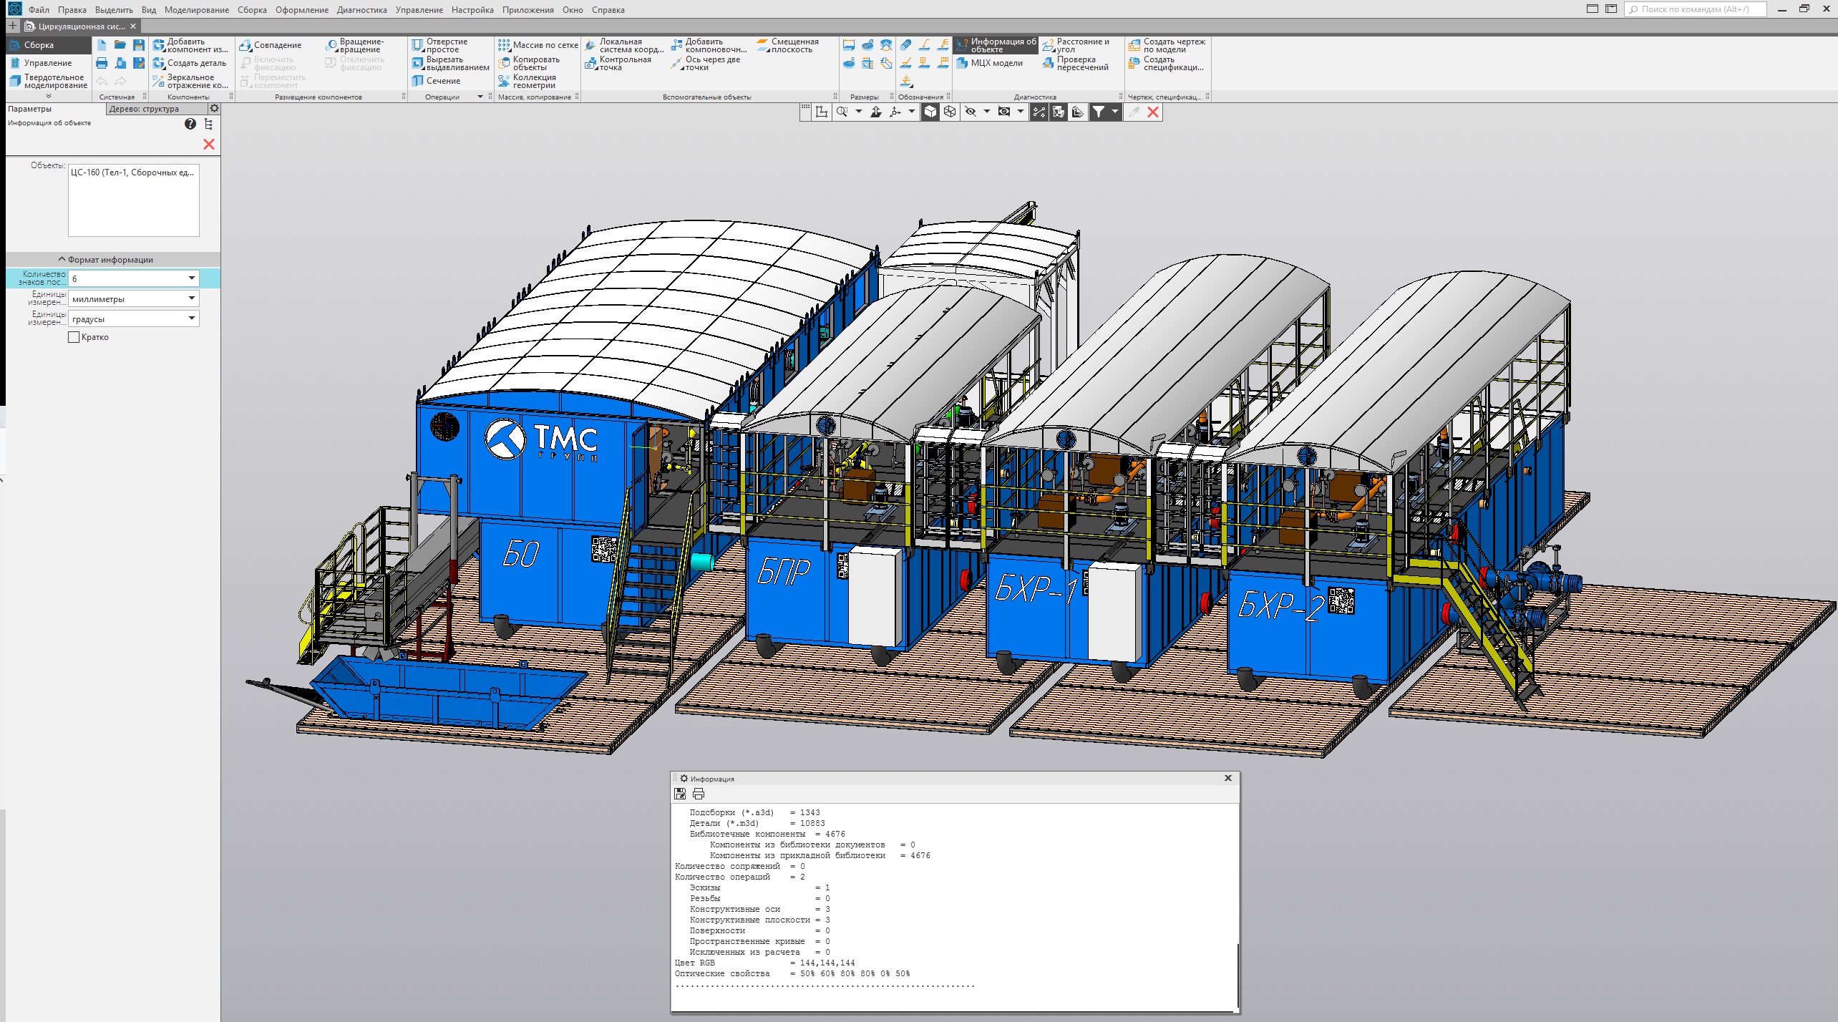Click the shaded display mode cube icon
This screenshot has height=1022, width=1838.
[x=930, y=112]
